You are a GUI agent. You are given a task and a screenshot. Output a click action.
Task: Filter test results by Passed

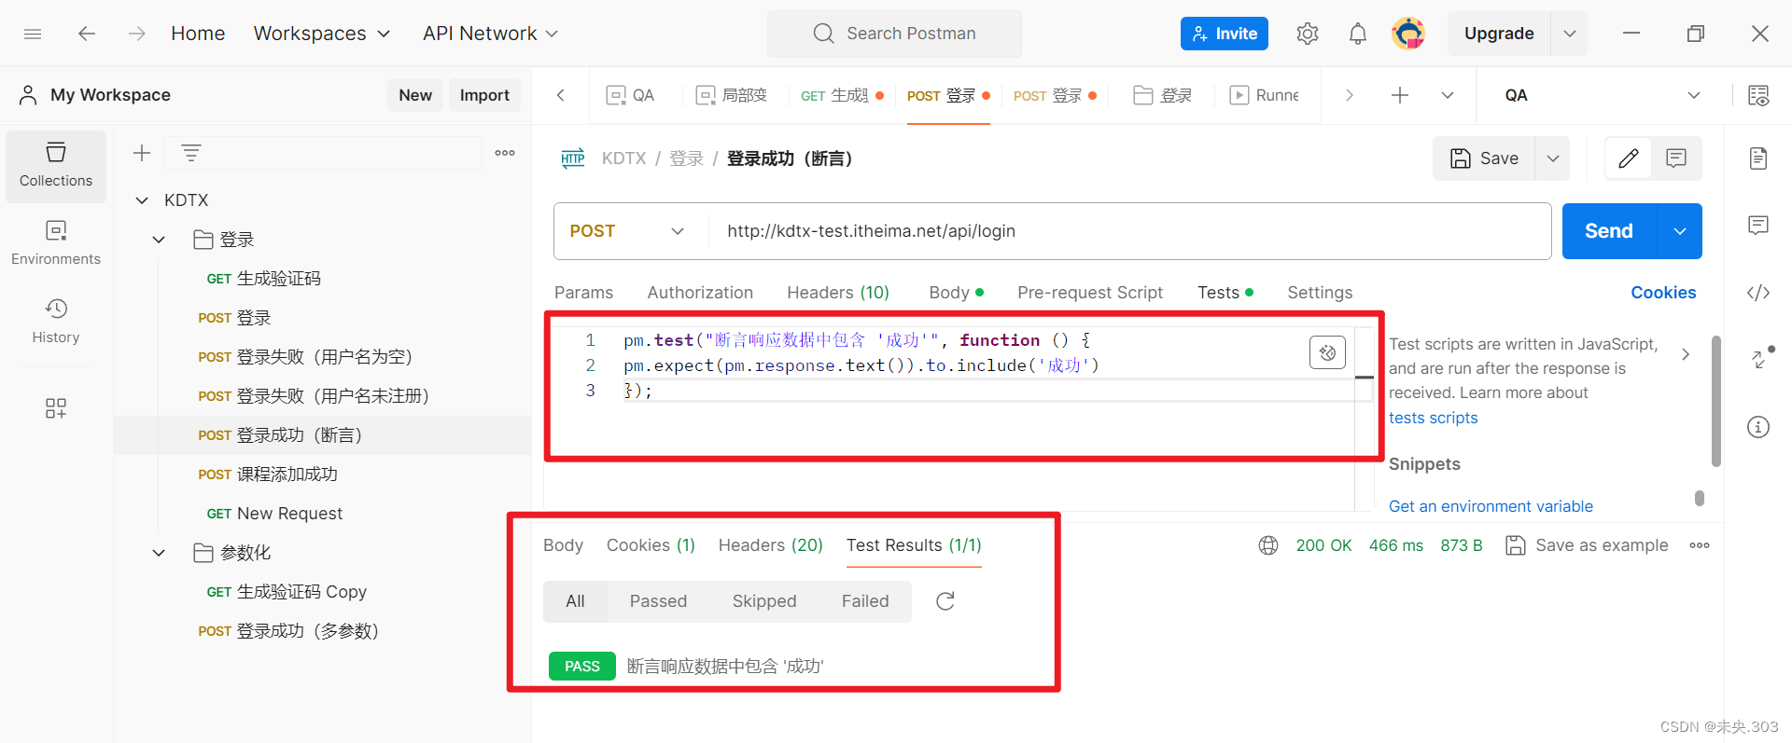pos(658,601)
